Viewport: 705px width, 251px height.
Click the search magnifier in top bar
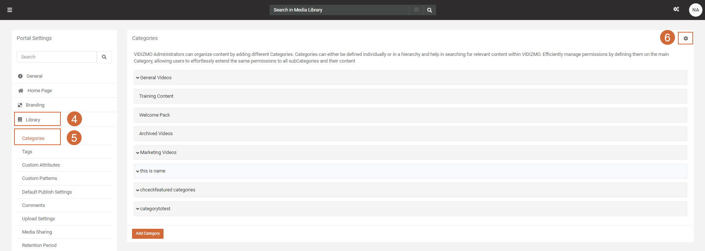point(429,10)
